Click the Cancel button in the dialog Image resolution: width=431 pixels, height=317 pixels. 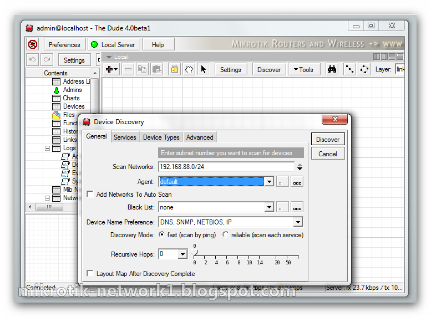point(328,154)
